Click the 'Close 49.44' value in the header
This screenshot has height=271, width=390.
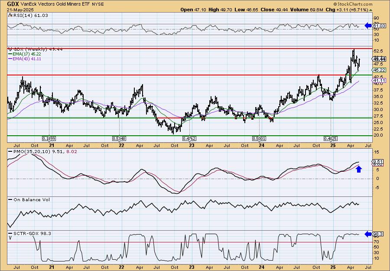pos(274,10)
